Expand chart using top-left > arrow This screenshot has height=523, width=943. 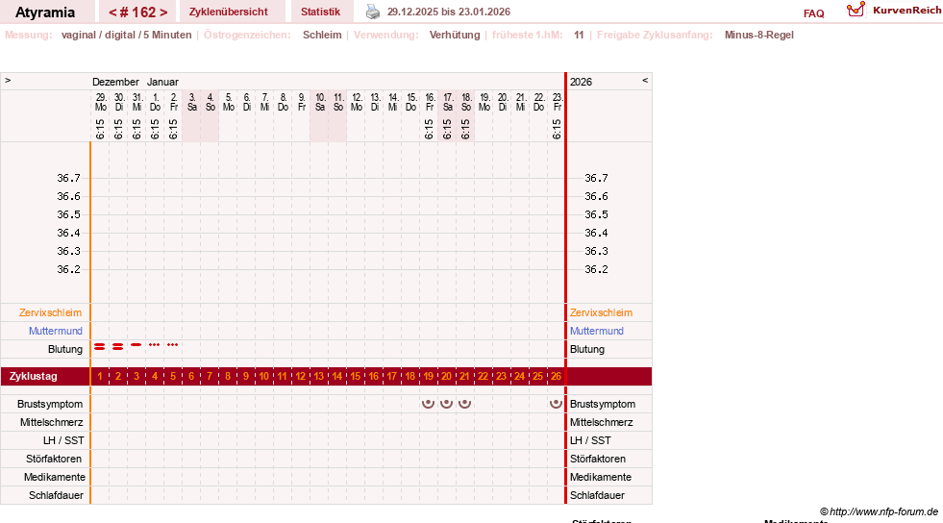(x=8, y=80)
